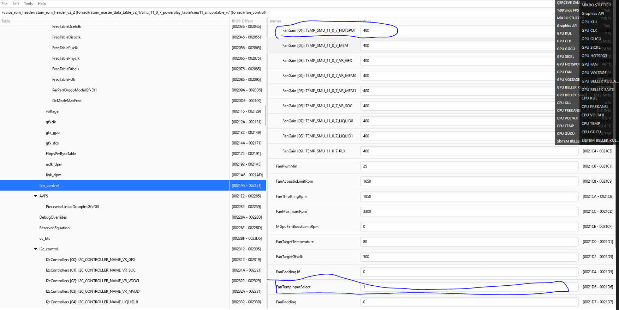Edit the FanTempInputSelect value field
The width and height of the screenshot is (619, 310).
[x=469, y=287]
